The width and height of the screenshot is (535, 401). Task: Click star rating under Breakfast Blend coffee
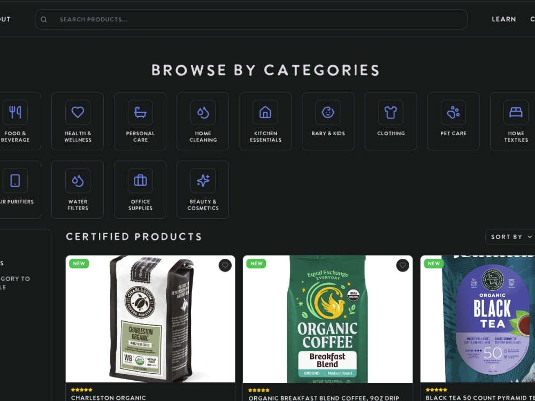pyautogui.click(x=258, y=390)
